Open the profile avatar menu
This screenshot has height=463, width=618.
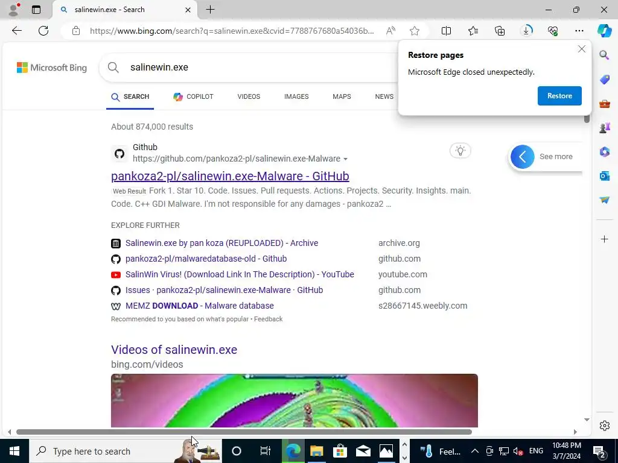tap(13, 10)
